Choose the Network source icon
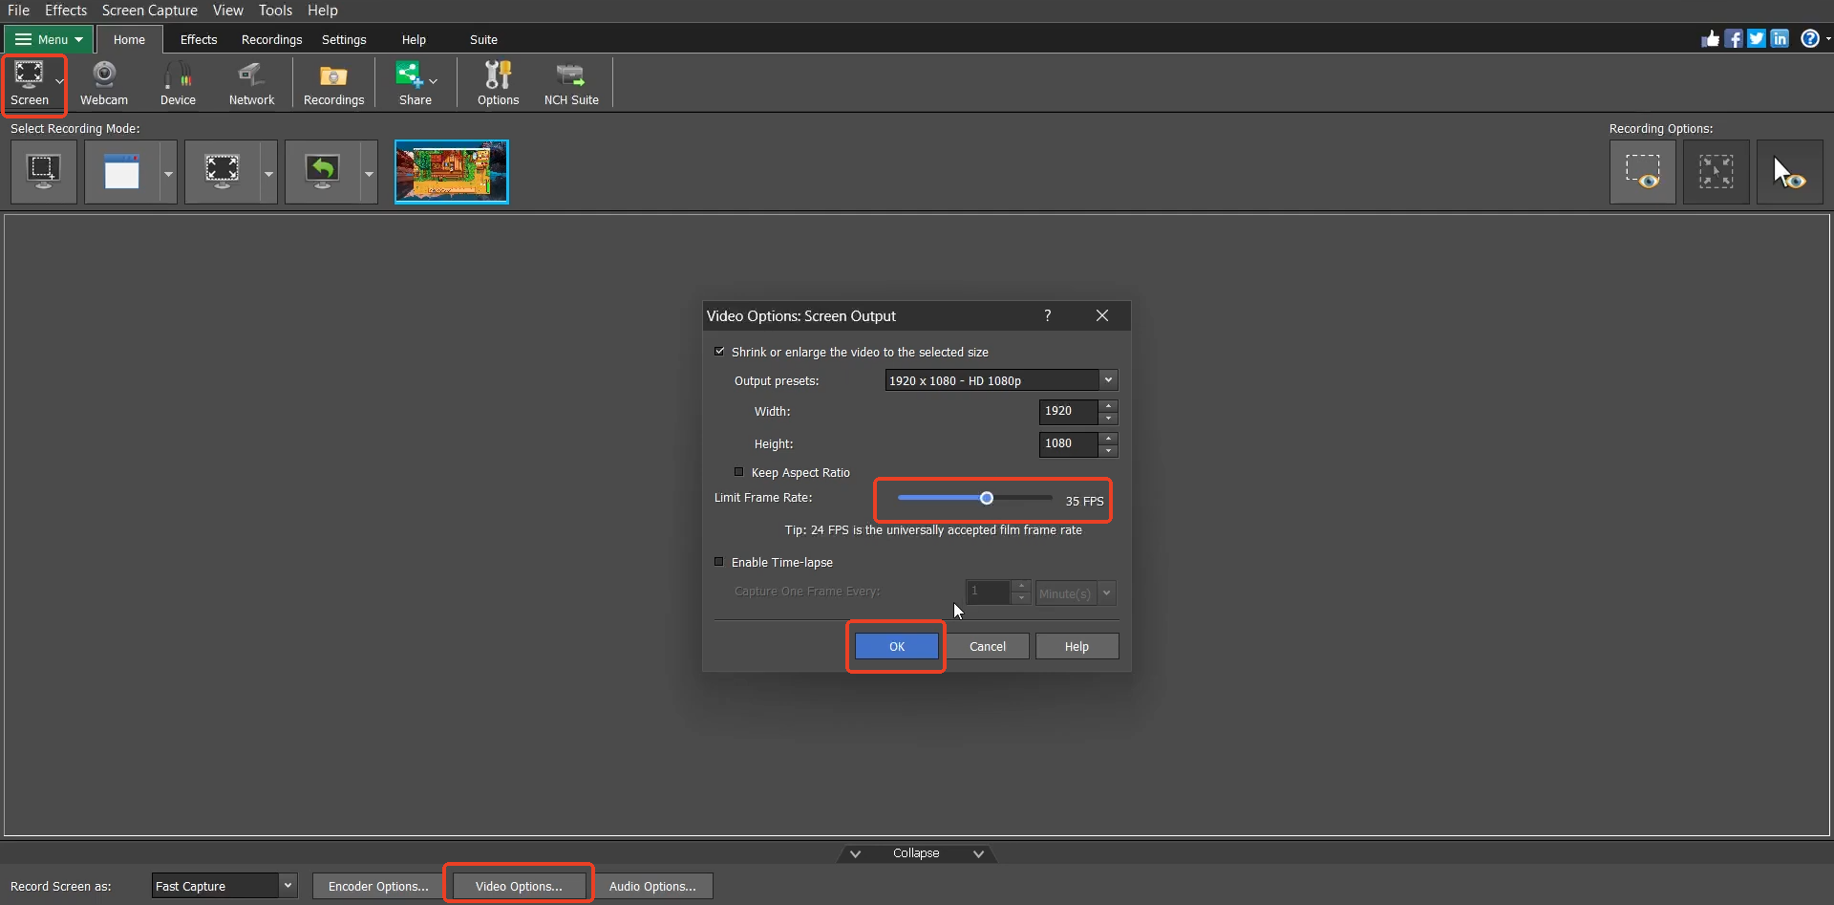 coord(251,83)
